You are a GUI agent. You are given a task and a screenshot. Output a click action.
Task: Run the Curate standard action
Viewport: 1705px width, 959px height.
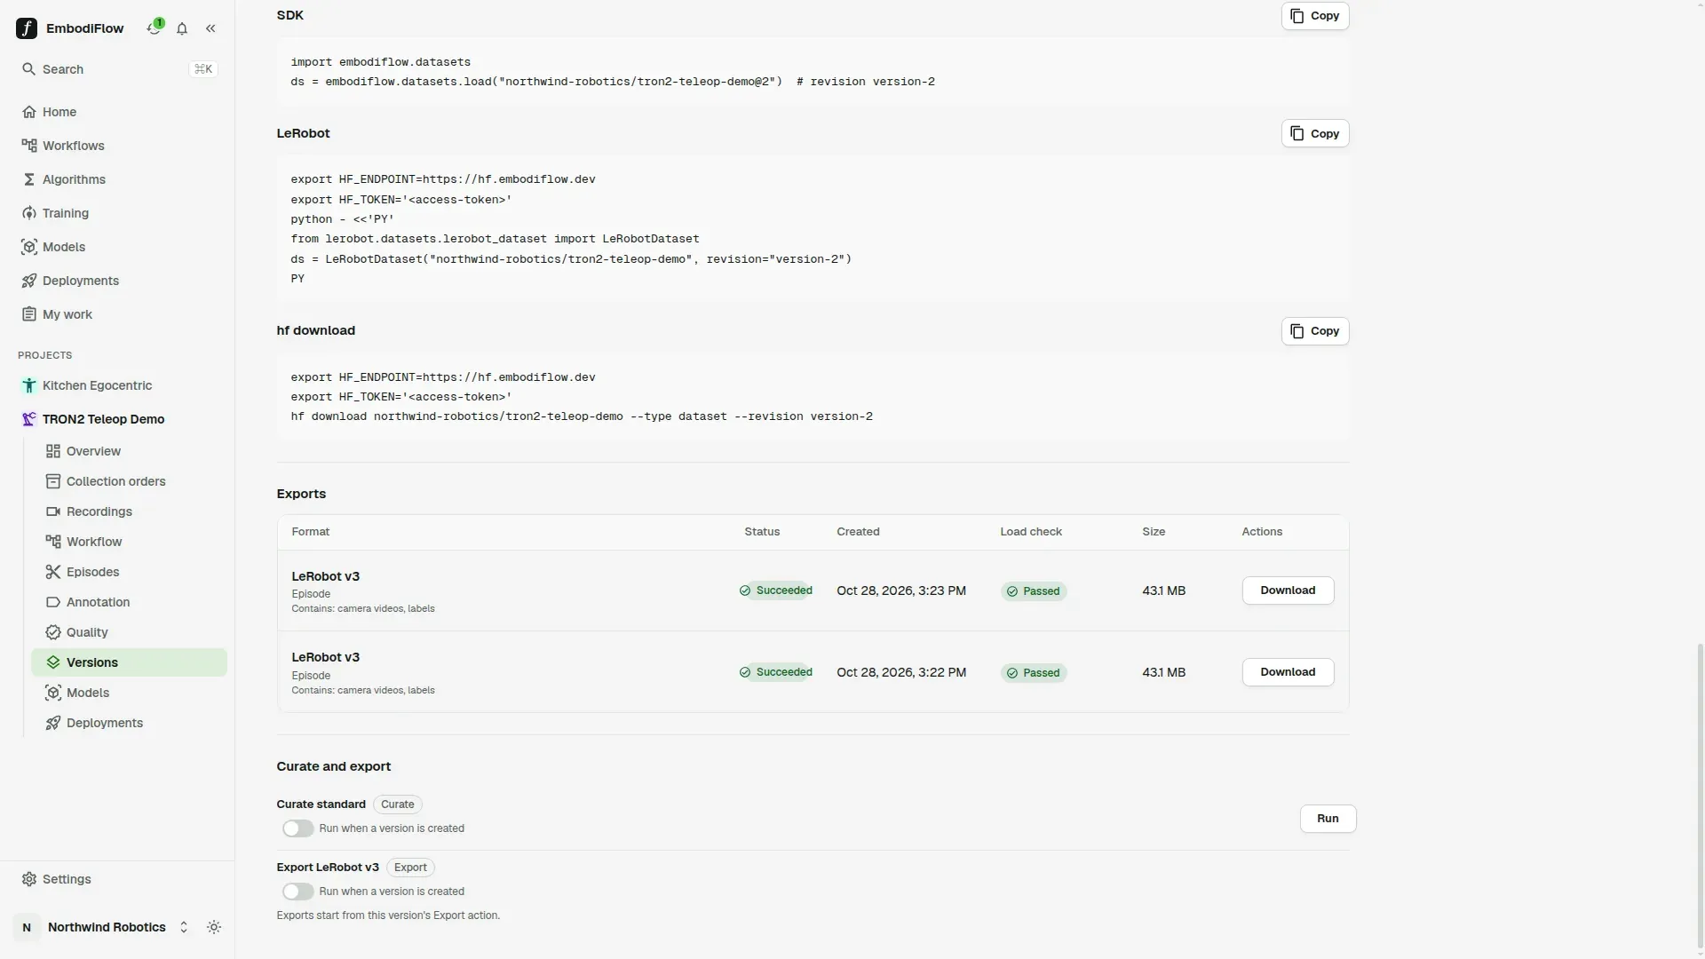point(1328,819)
